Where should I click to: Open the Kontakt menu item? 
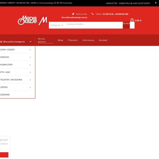pos(103,40)
